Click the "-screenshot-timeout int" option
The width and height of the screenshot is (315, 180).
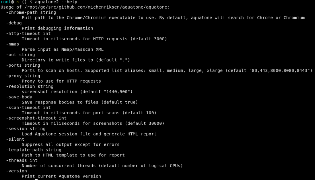coord(36,118)
